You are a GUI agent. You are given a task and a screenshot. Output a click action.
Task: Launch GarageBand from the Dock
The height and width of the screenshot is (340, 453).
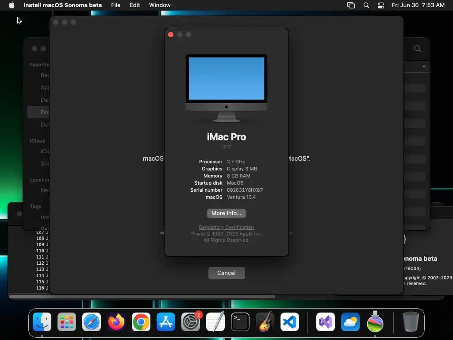coord(265,322)
